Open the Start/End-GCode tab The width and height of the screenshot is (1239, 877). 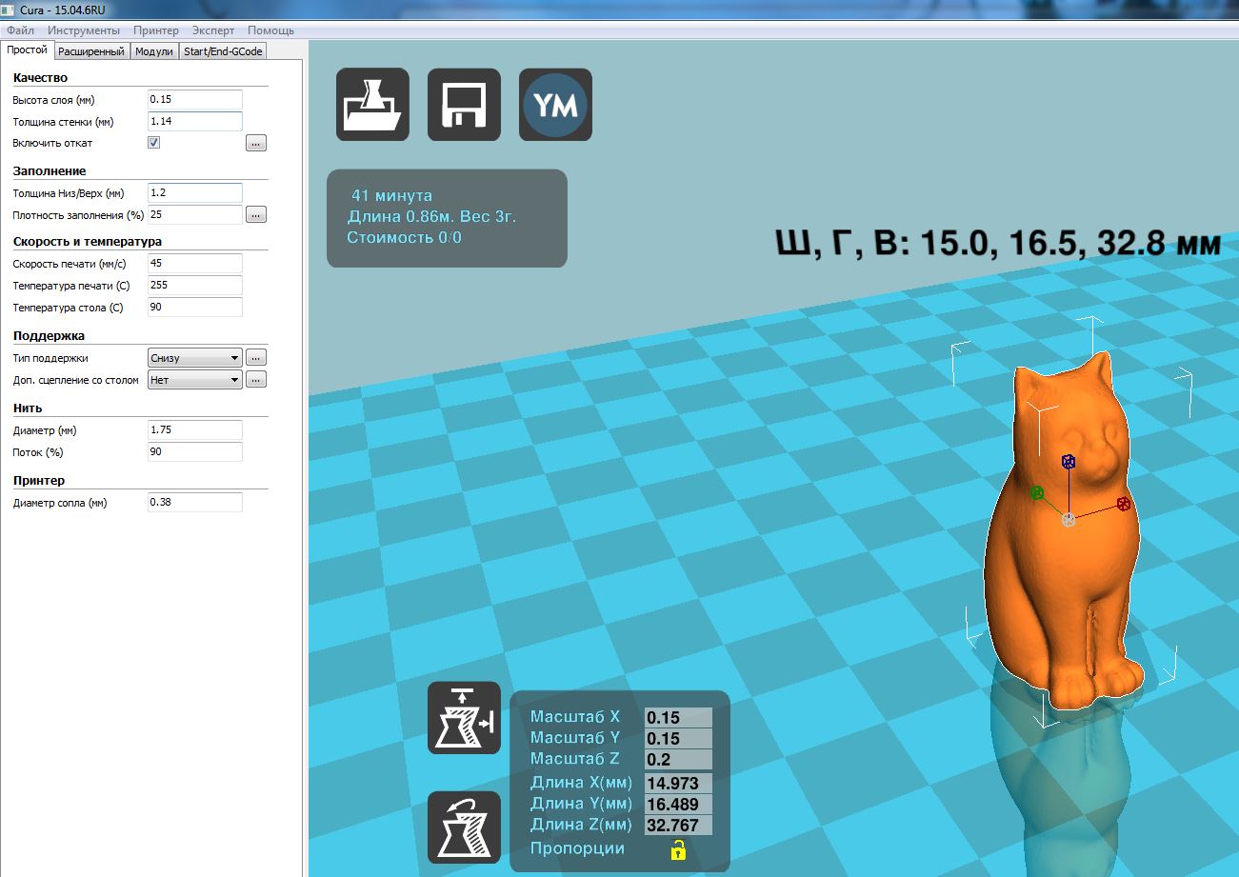[x=223, y=51]
